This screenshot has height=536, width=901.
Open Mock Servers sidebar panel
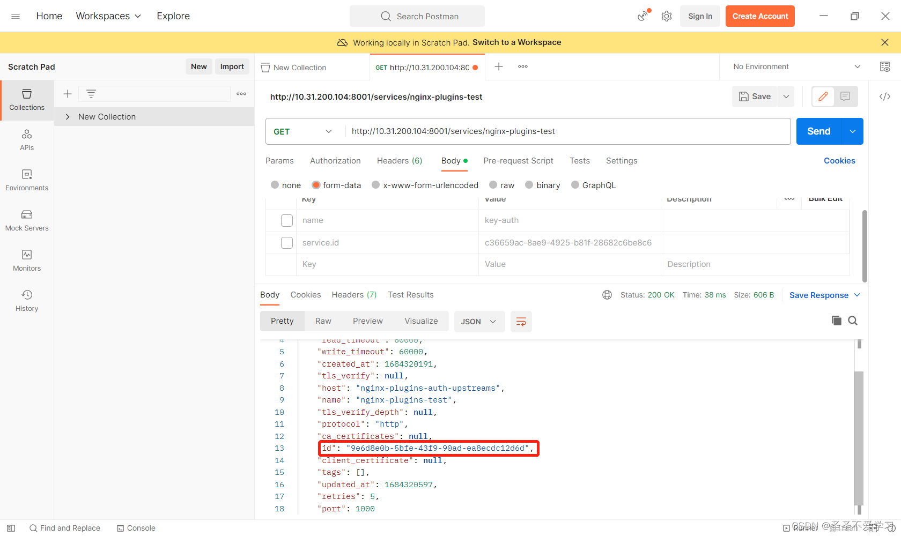point(27,221)
